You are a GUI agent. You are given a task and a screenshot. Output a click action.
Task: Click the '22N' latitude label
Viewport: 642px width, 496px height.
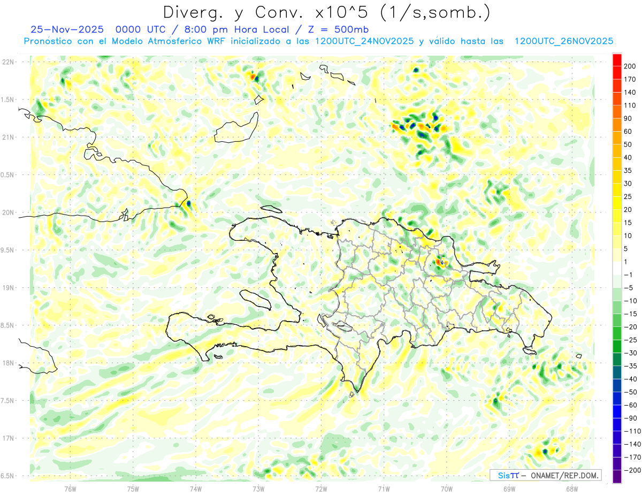pyautogui.click(x=8, y=62)
